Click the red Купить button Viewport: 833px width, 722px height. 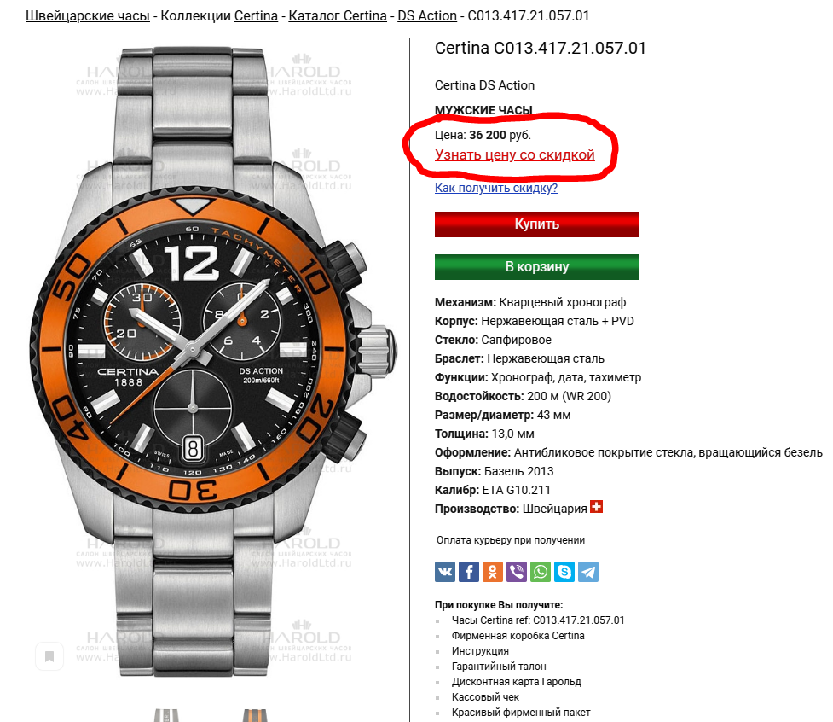click(536, 224)
